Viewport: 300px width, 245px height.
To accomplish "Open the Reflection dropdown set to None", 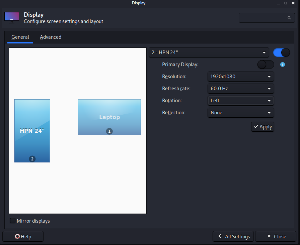I will (x=240, y=113).
